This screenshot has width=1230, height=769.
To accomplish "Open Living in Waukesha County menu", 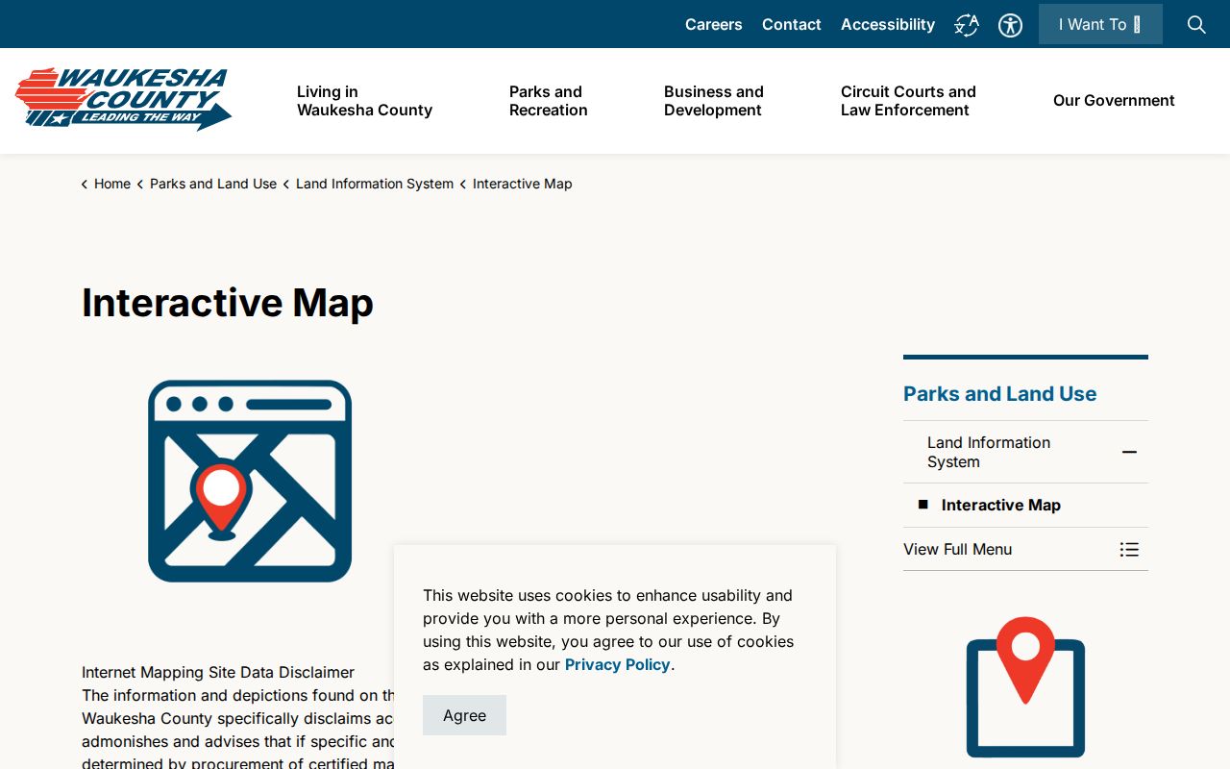I will click(364, 101).
